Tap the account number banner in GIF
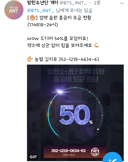The width and height of the screenshot is (128, 162). pyautogui.click(x=75, y=152)
